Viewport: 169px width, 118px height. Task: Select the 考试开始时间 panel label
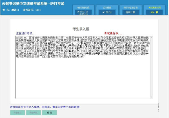(83, 6)
